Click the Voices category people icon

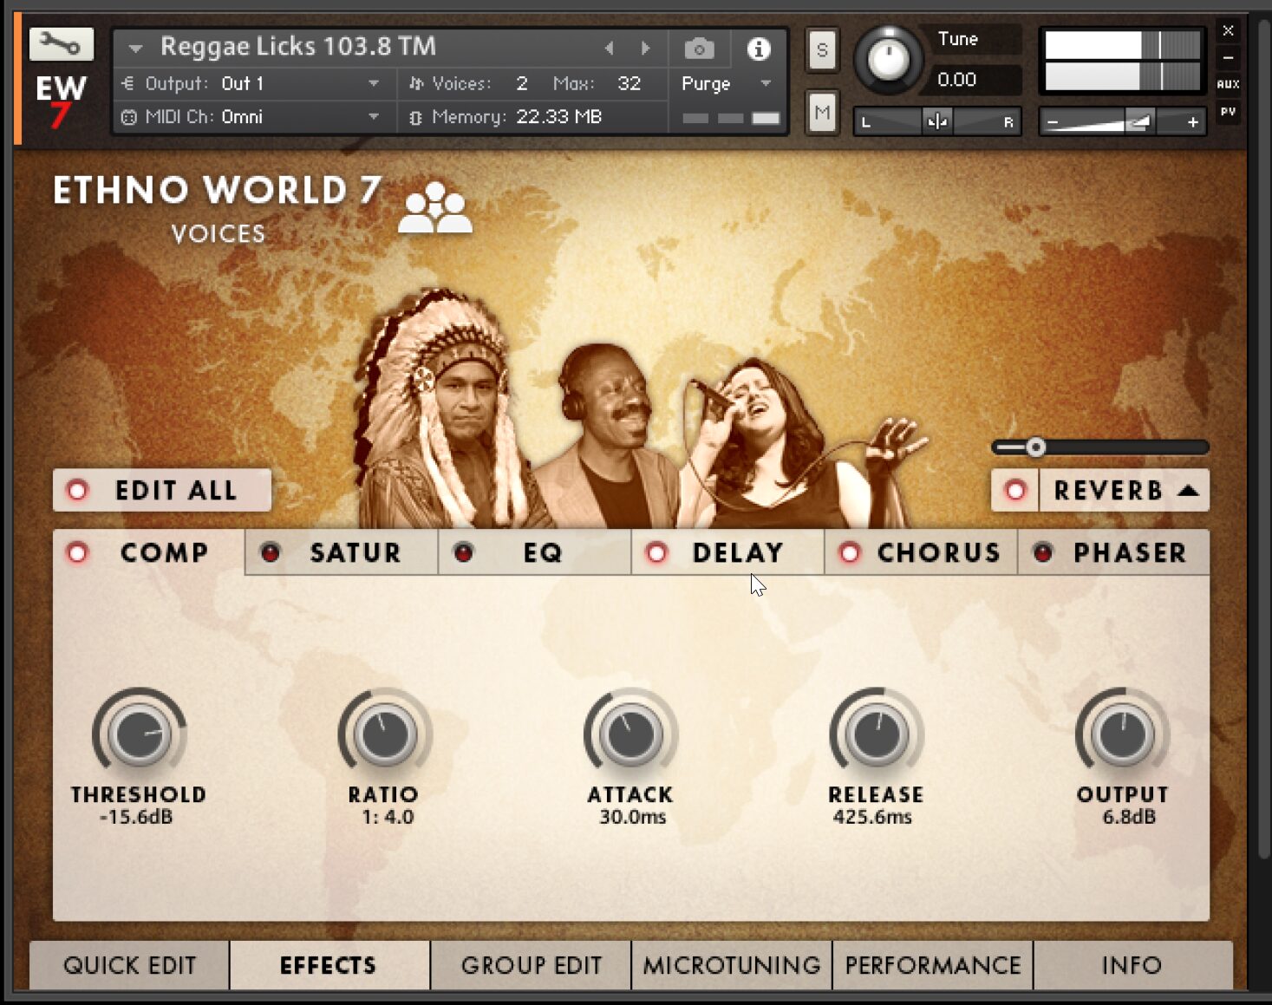pyautogui.click(x=435, y=208)
